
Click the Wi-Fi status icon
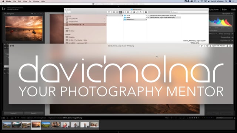[202, 1]
